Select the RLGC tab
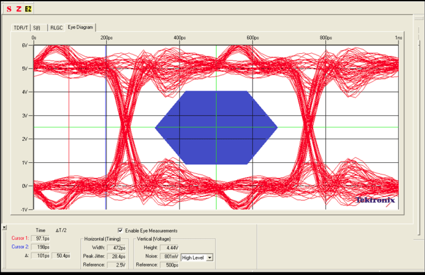Viewport: 425px width, 275px height. [x=57, y=28]
